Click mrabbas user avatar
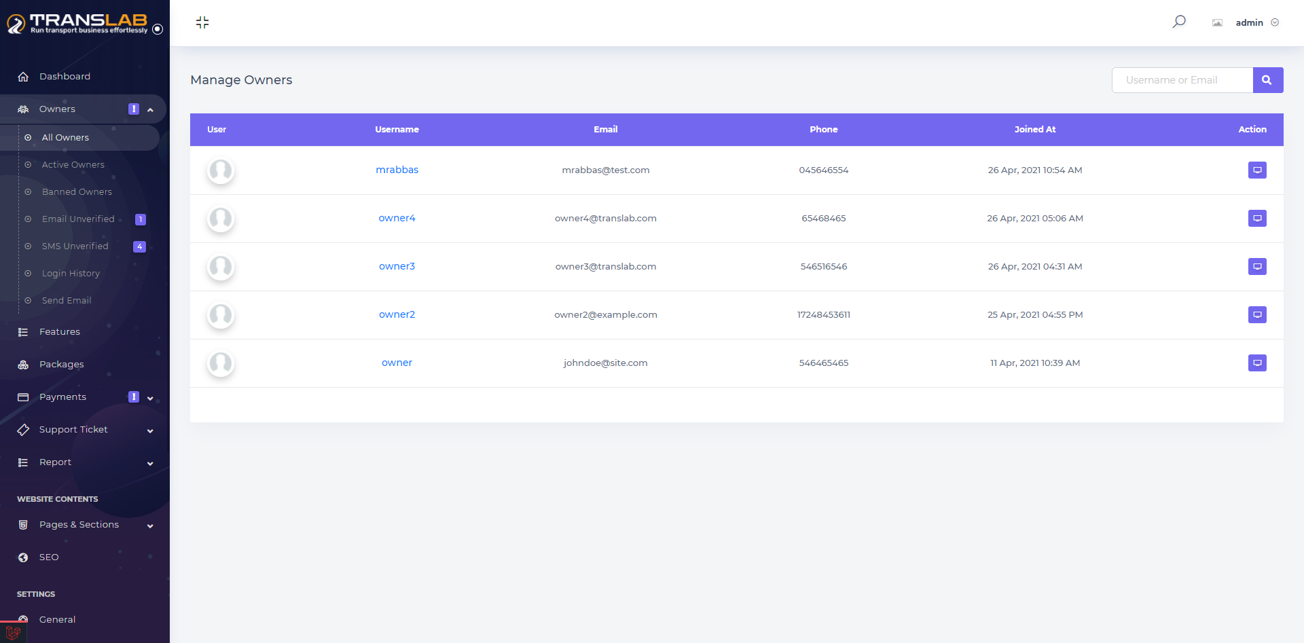Image resolution: width=1304 pixels, height=643 pixels. coord(221,170)
